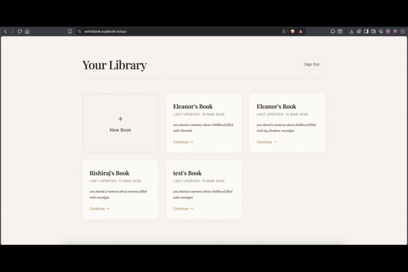This screenshot has width=408, height=272.
Task: Click test's Book 'LAST UPDATED: 13 MAR 2026' text
Action: tap(198, 181)
